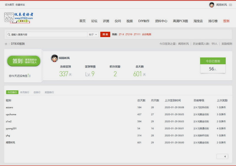This screenshot has height=166, width=236.
Task: Click the 奖励规则 link
Action: [227, 44]
